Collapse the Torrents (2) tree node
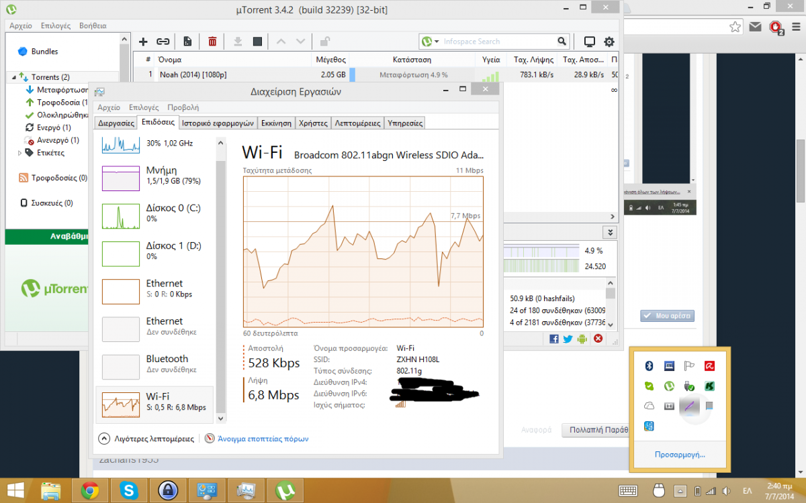This screenshot has width=806, height=503. point(13,77)
